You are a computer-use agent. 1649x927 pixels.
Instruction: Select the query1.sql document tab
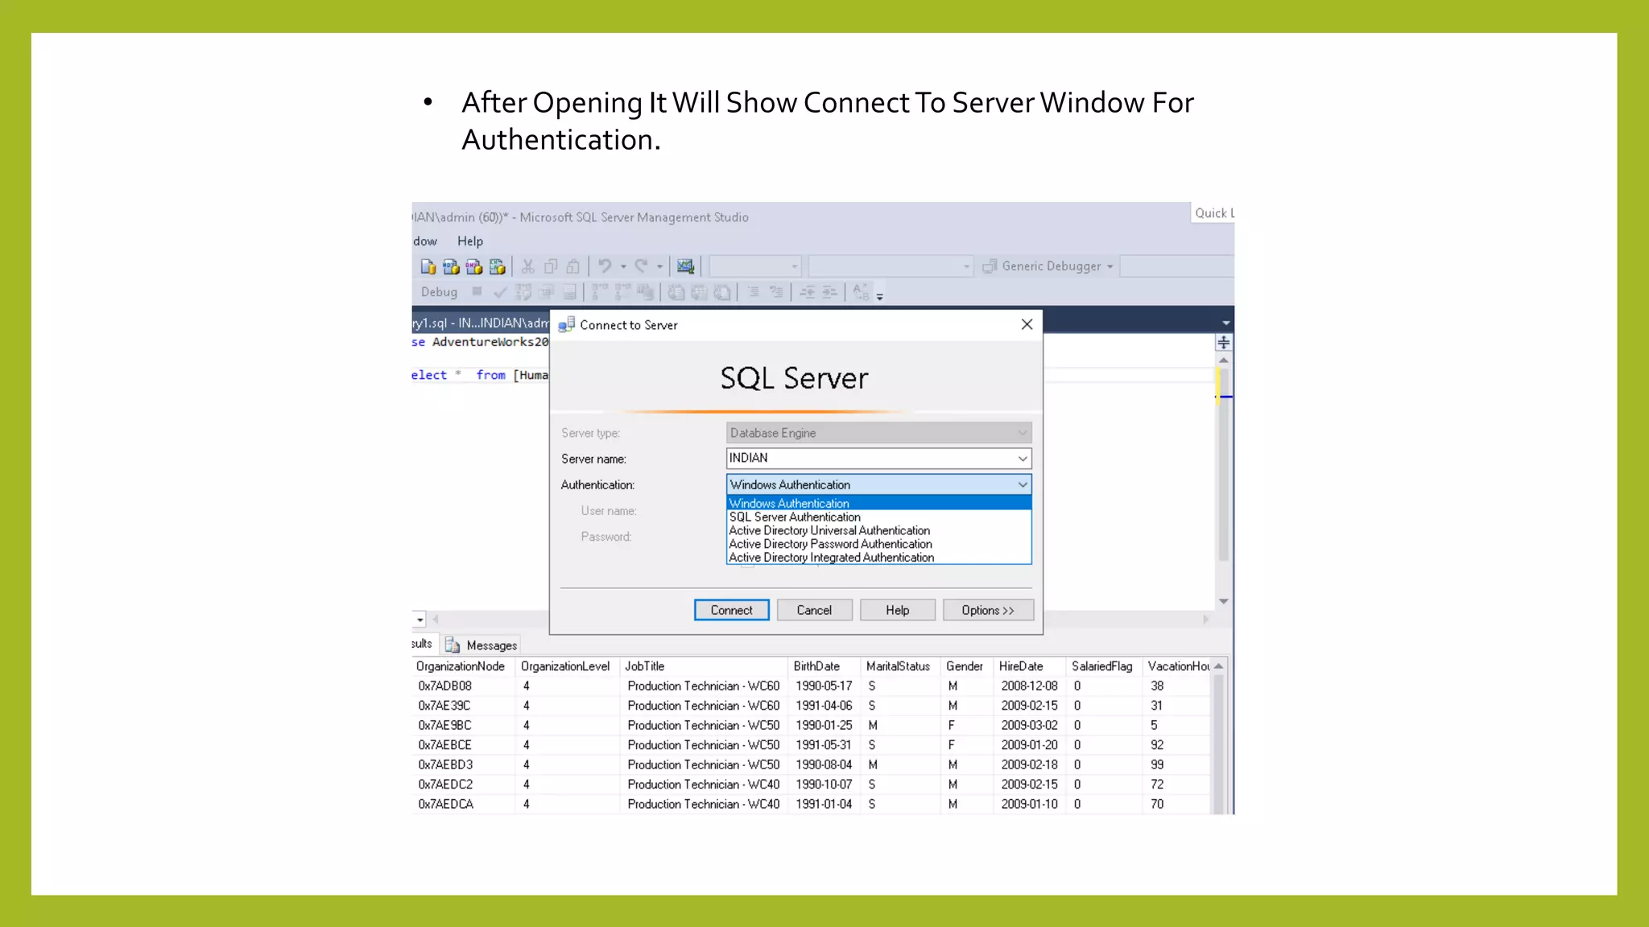(x=481, y=323)
